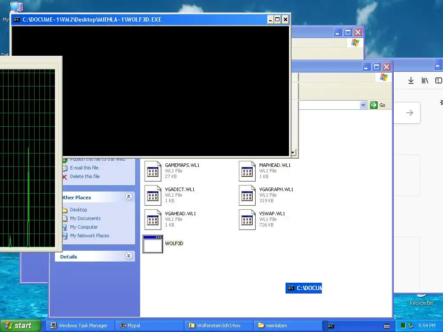Open the GAMEMAPS.WL1 file icon
The width and height of the screenshot is (443, 332).
click(x=153, y=171)
